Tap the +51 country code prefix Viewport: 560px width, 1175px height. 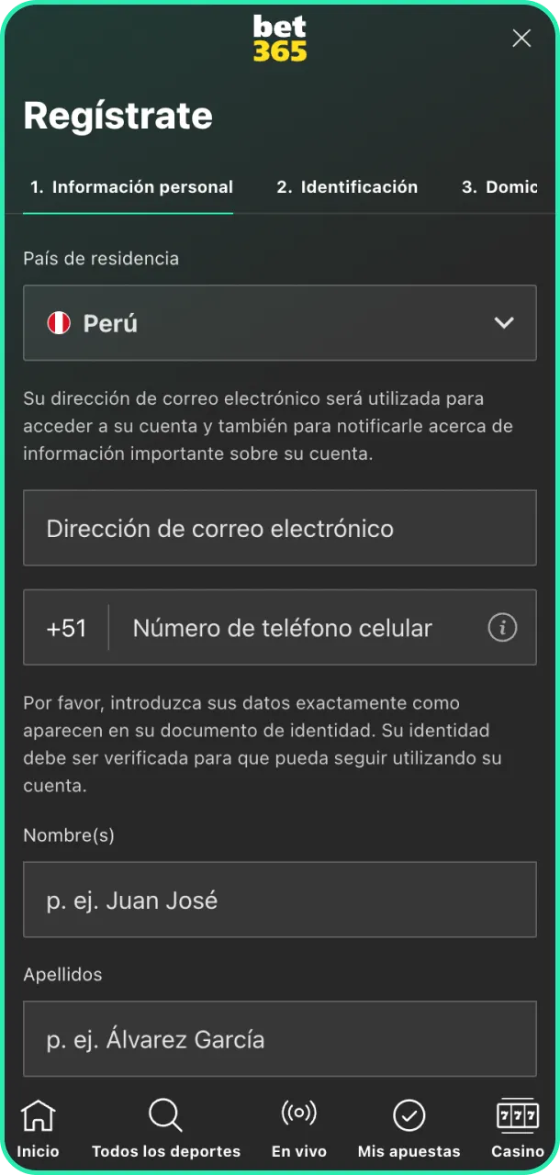click(x=64, y=628)
